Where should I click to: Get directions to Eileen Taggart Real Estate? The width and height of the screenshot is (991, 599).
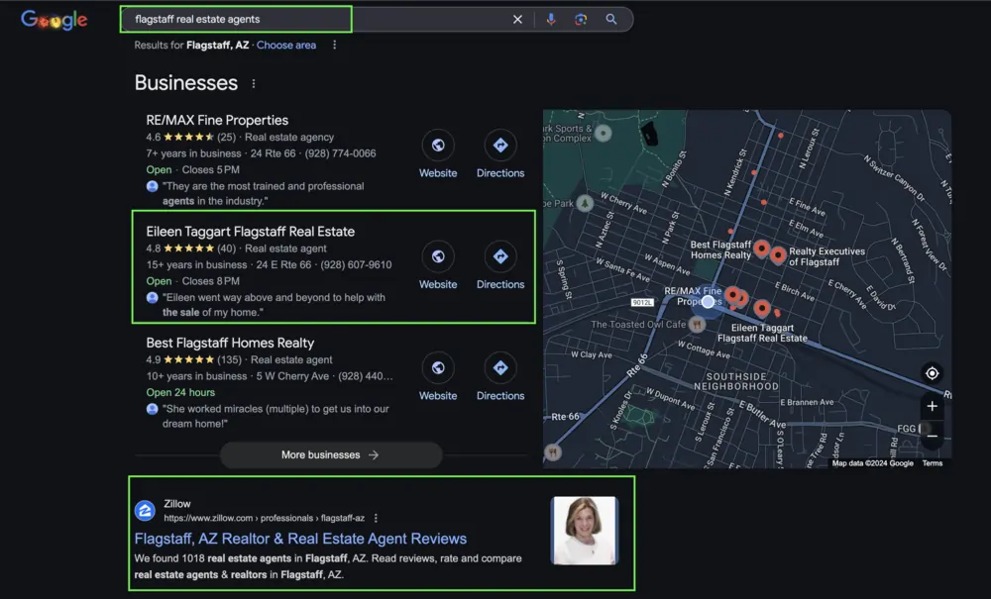tap(500, 256)
